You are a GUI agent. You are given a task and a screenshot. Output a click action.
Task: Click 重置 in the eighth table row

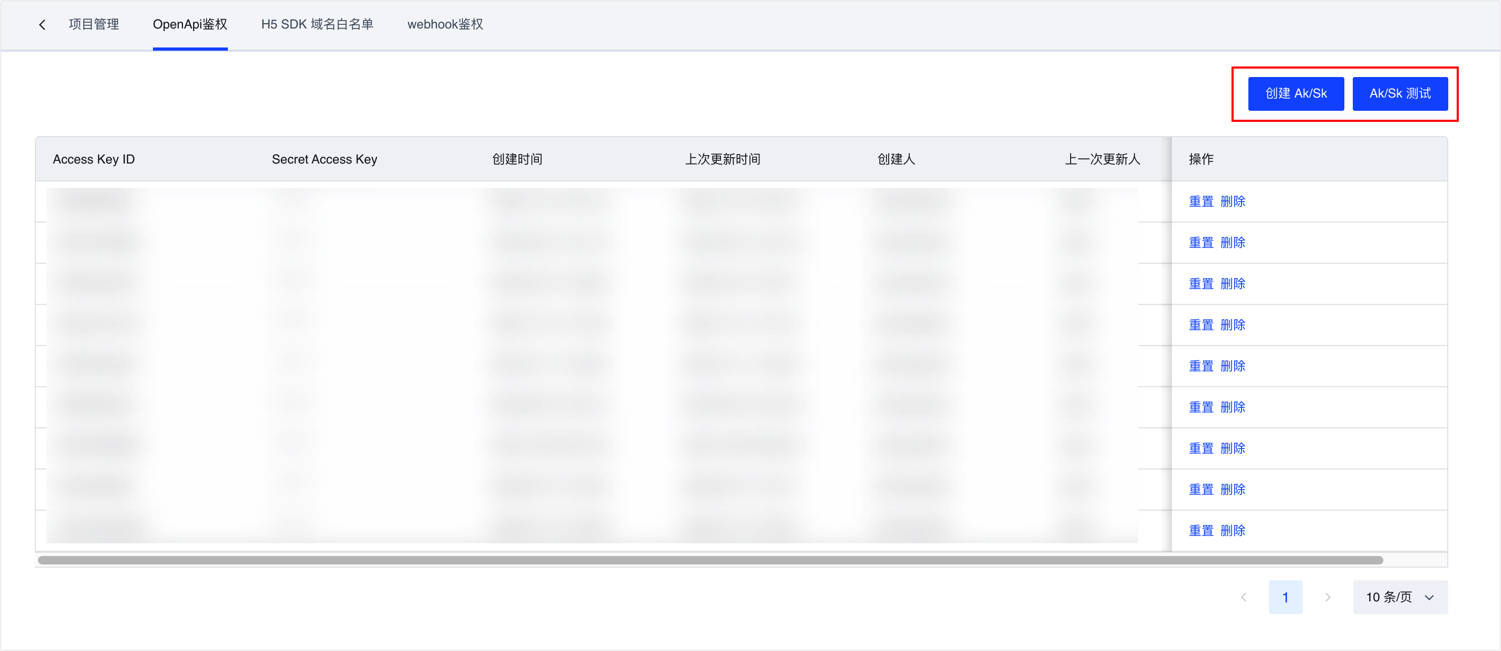point(1201,490)
